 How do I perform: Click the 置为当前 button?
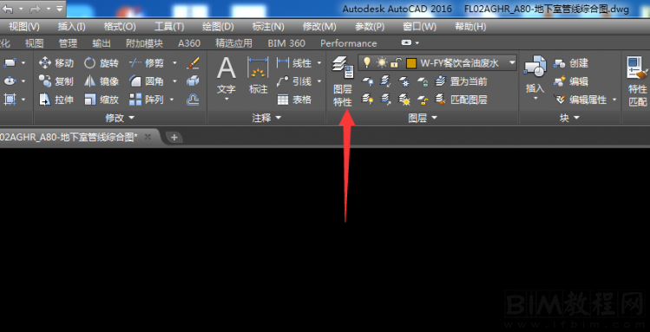coord(461,81)
